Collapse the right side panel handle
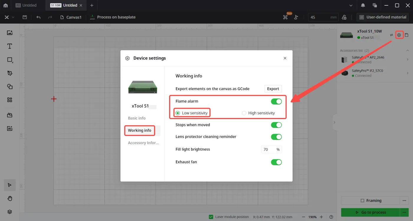This screenshot has width=413, height=221. click(x=334, y=122)
